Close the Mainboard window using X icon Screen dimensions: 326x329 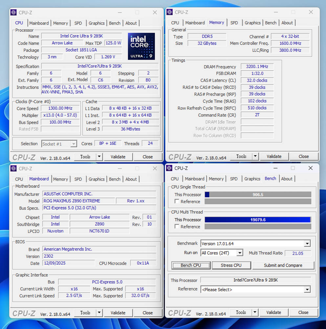click(x=155, y=168)
